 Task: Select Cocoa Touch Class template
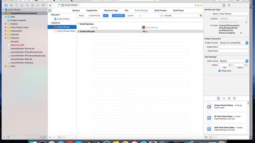point(226,106)
